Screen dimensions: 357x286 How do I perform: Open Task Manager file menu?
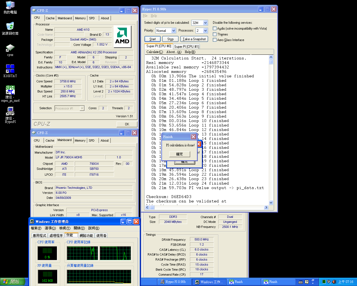[x=36, y=228]
